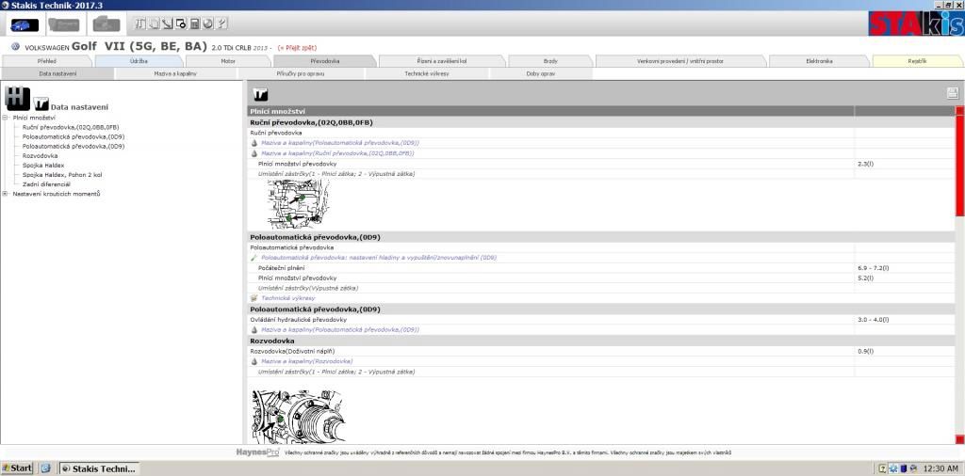Select Zadní diferenciál tree item
This screenshot has width=965, height=476.
click(46, 184)
